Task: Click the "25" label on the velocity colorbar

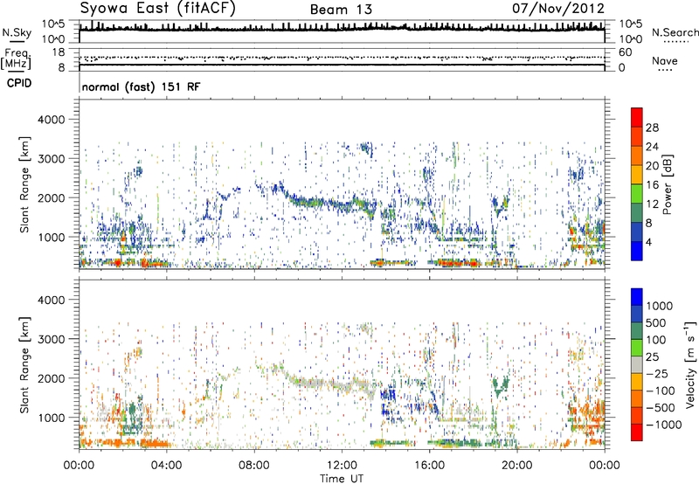Action: coord(652,357)
